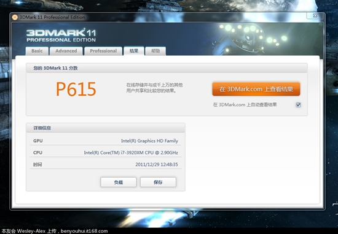
Task: Click the 保存 save button
Action: 158,182
